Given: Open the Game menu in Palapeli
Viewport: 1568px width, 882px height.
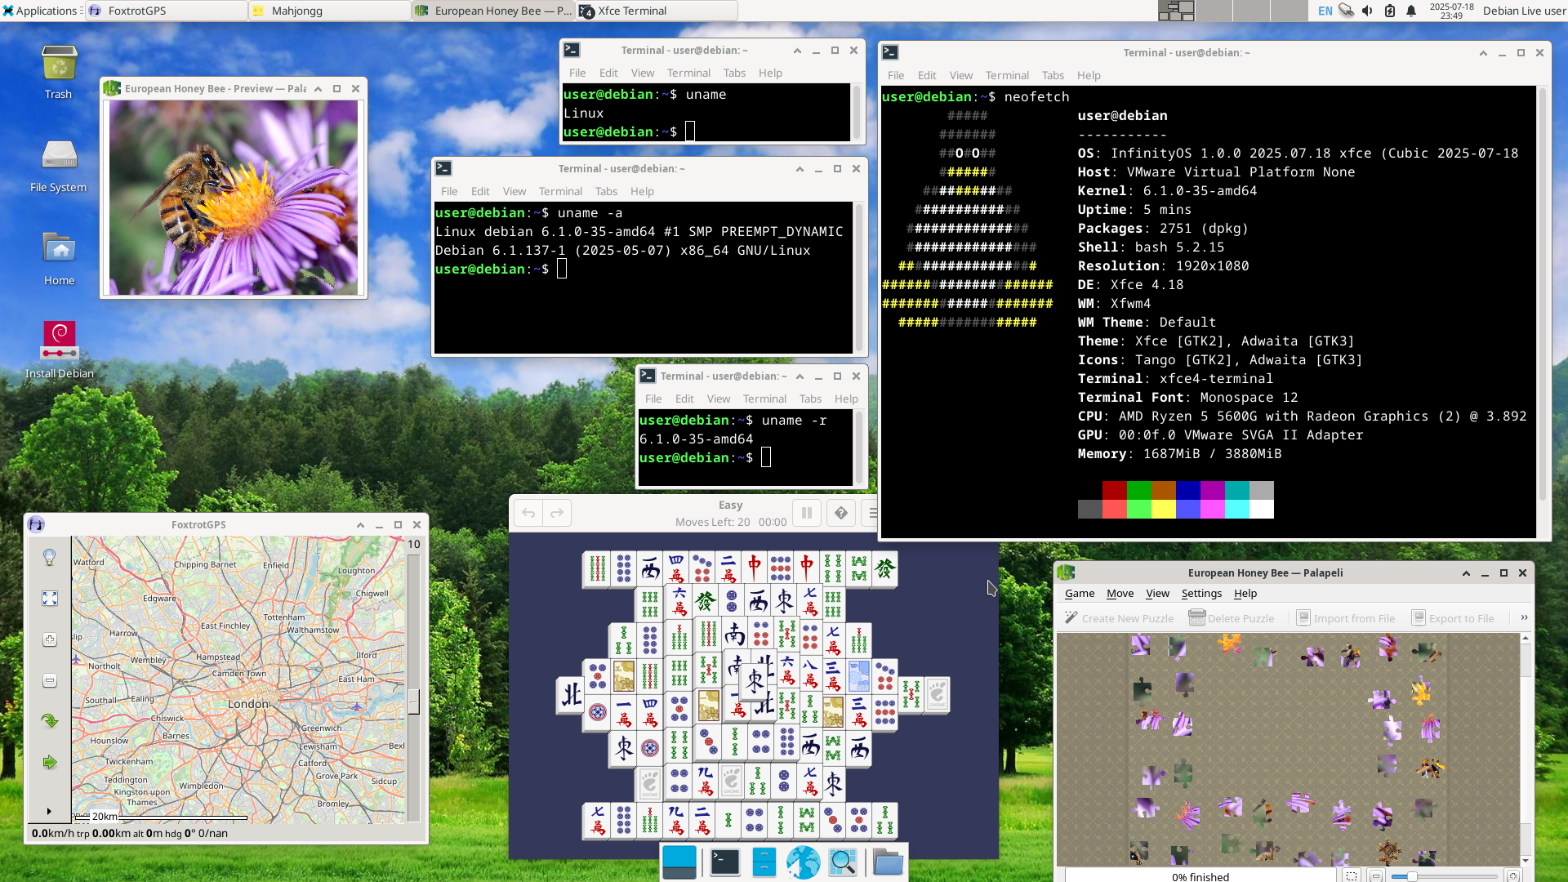Looking at the screenshot, I should pos(1080,594).
